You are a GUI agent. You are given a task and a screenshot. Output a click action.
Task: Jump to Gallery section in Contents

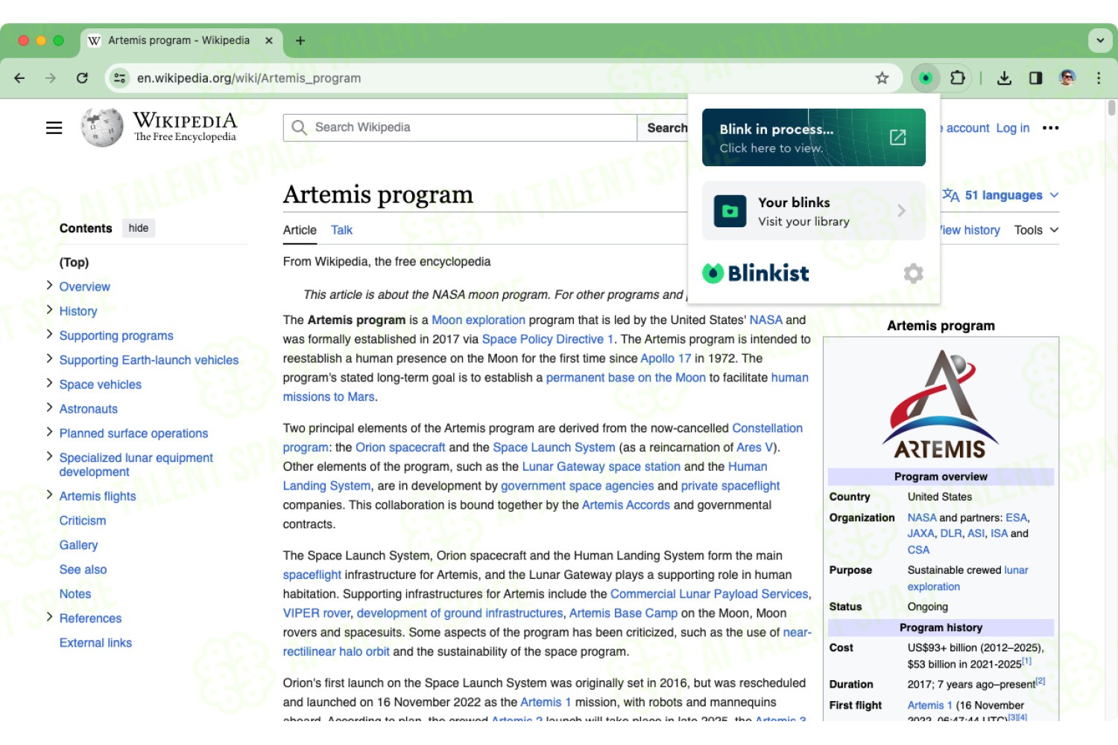[79, 545]
